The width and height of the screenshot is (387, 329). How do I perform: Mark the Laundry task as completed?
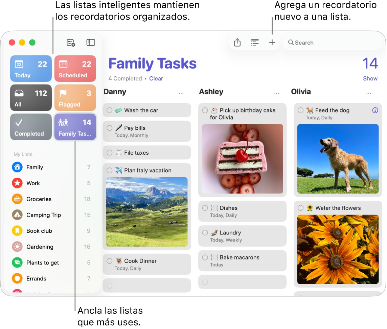coord(205,232)
